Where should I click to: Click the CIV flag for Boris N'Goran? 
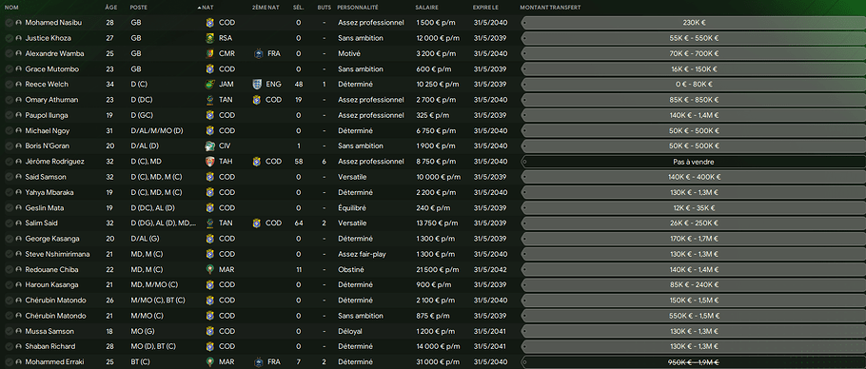(209, 146)
